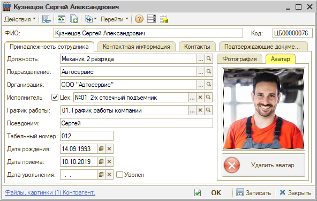Screen dimensions: 317x201
Task: Open the calendar for Дата приема
Action: (x=101, y=162)
